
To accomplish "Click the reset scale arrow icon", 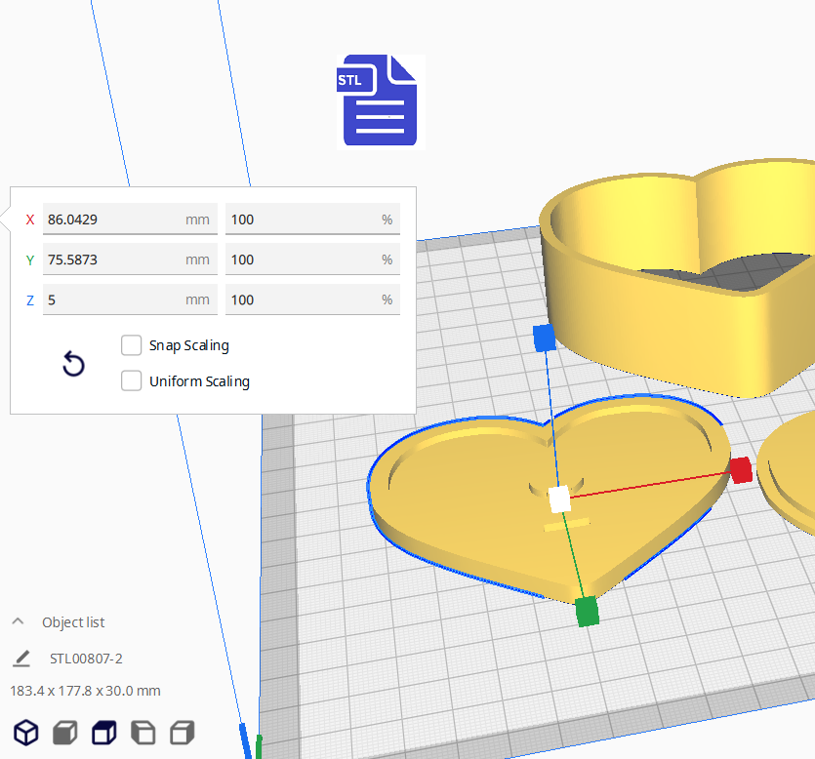I will [73, 365].
